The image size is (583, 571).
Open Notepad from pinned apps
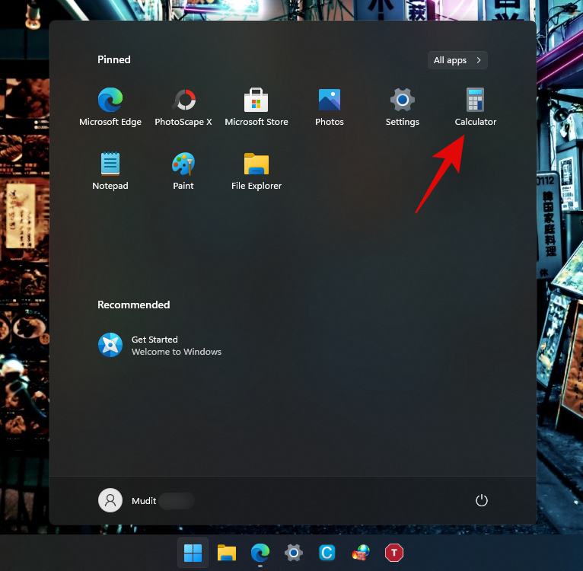[x=110, y=171]
